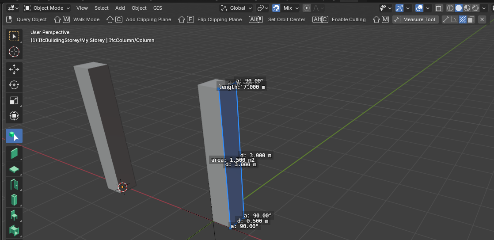494x240 pixels.
Task: Open the Object Mode dropdown
Action: (47, 8)
